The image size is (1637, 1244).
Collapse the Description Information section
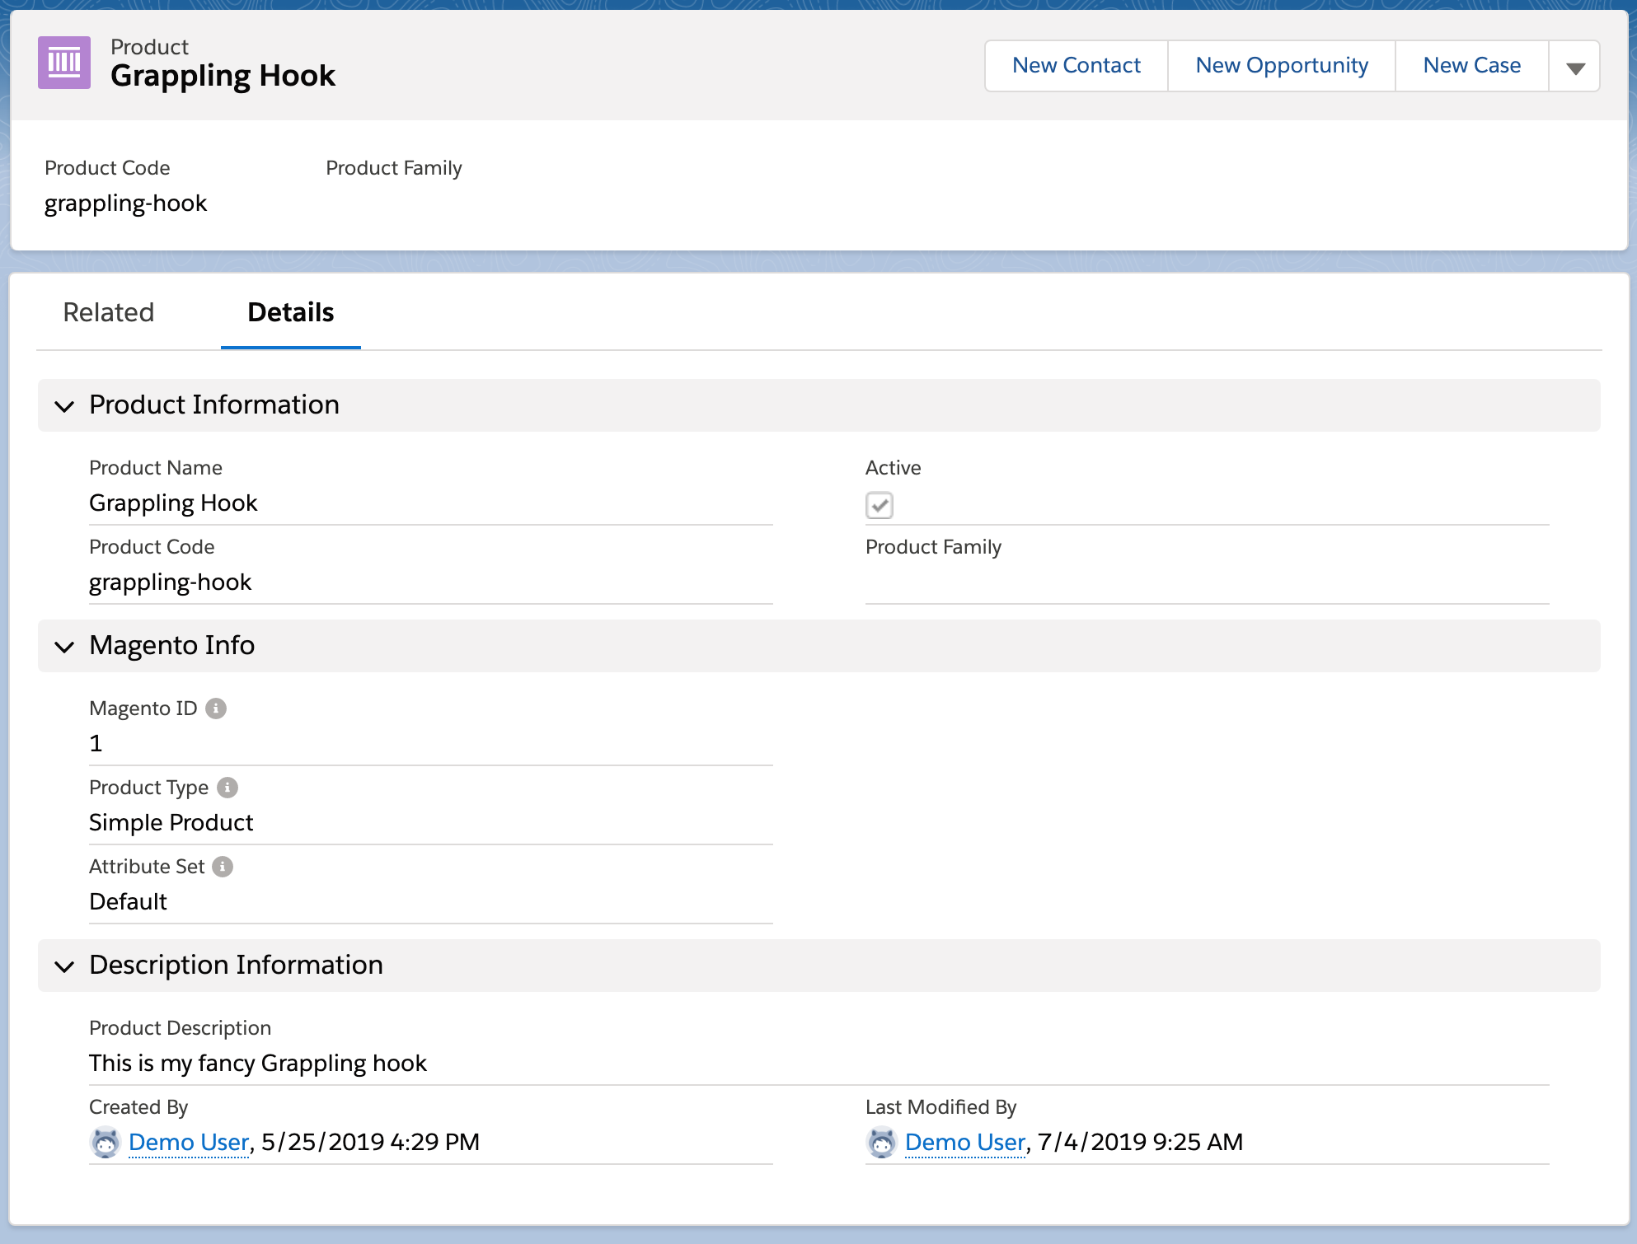tap(64, 966)
